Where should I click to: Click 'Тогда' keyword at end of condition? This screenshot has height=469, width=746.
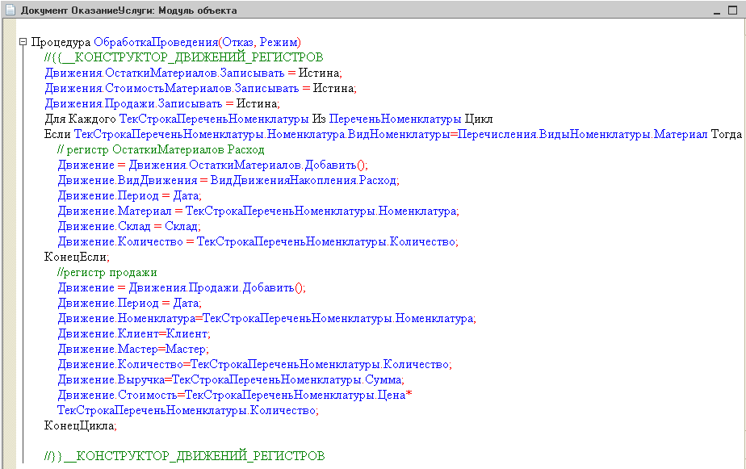pos(727,135)
